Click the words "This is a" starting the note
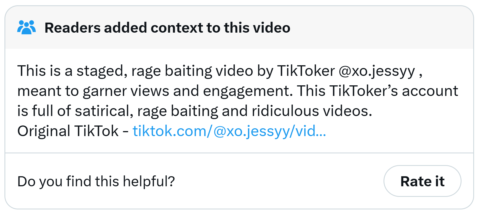Viewport: 478px width, 215px height. point(45,71)
